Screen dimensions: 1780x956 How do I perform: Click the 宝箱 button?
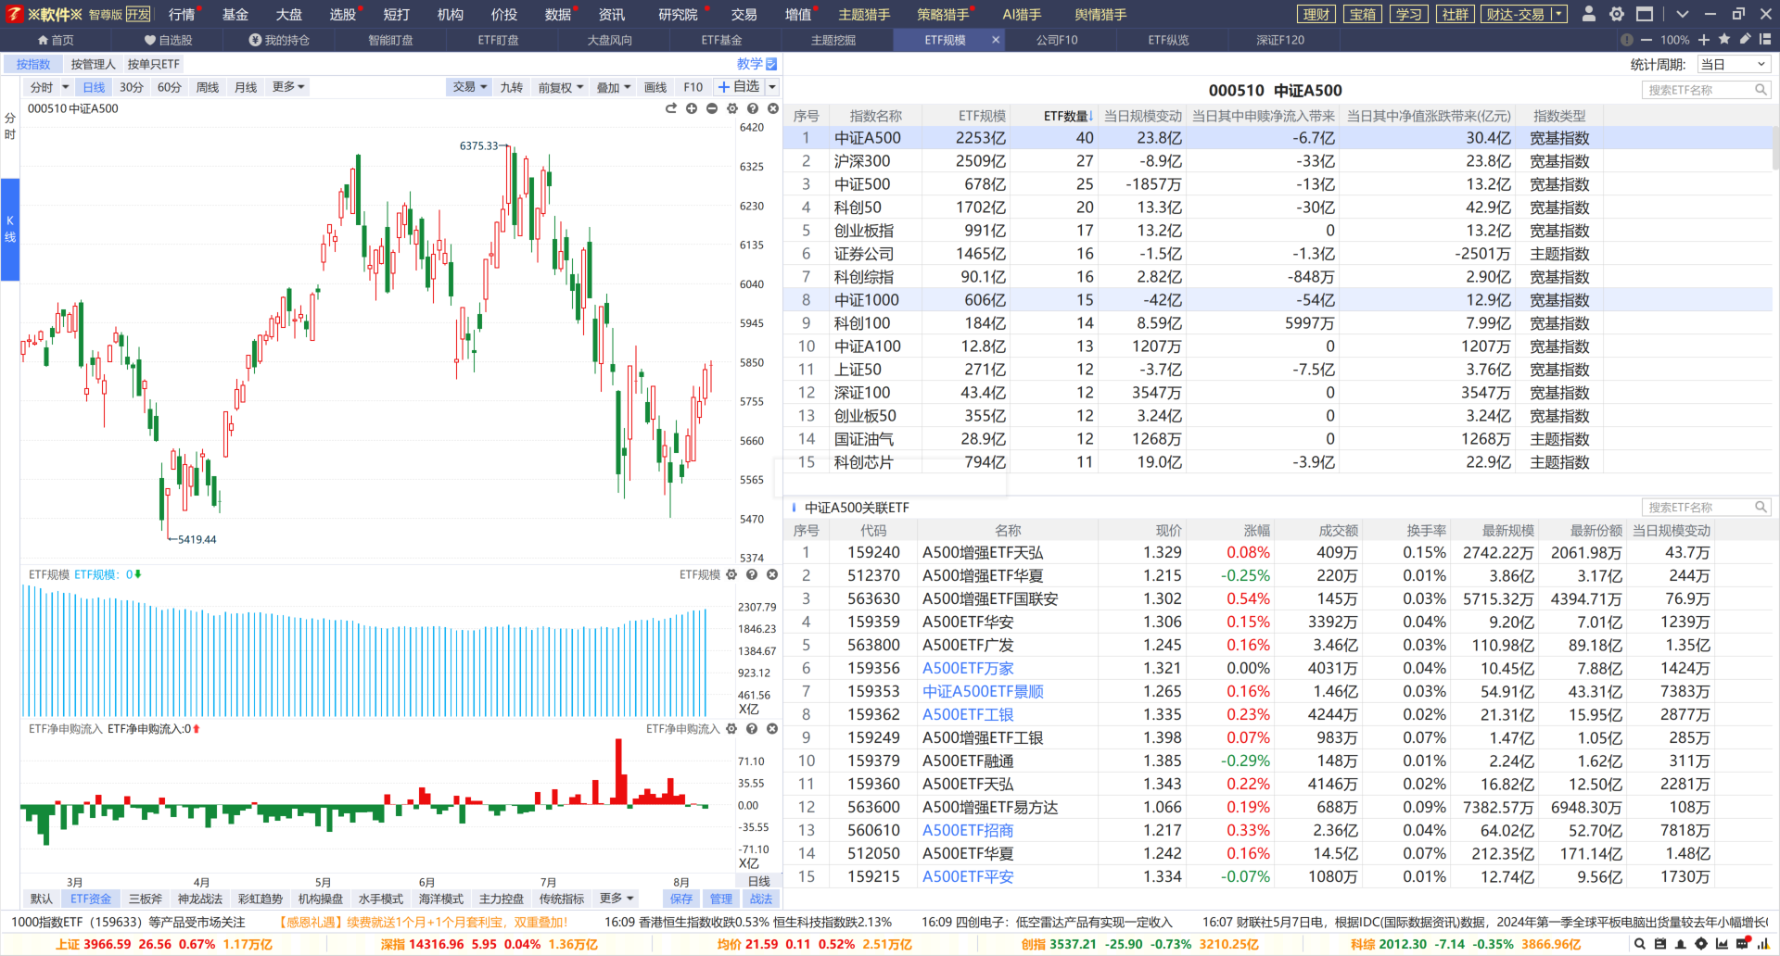coord(1363,14)
